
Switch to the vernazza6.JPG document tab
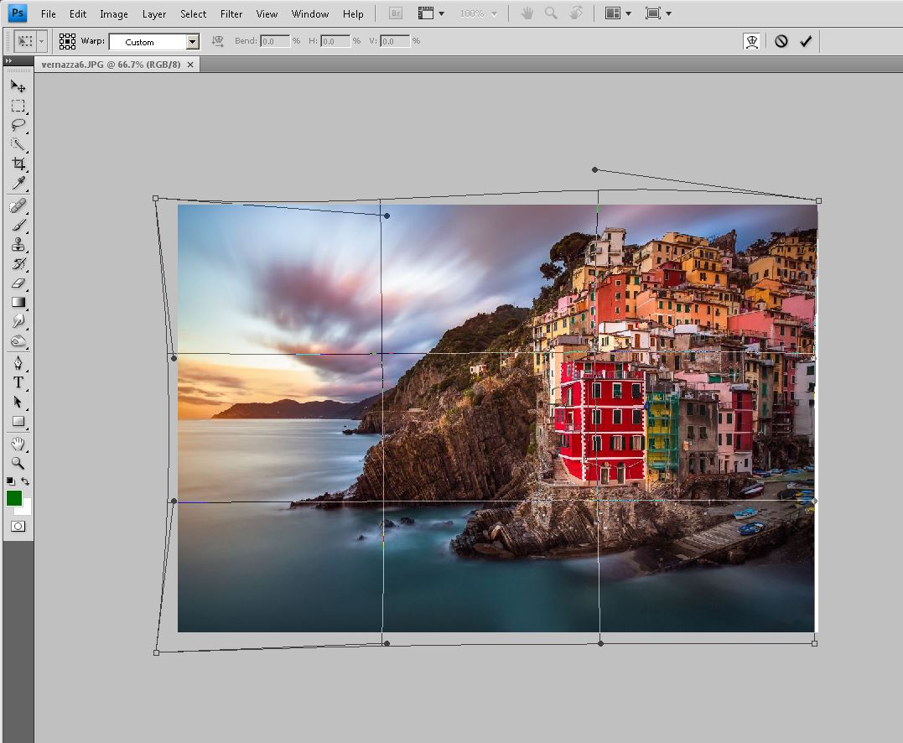pyautogui.click(x=111, y=65)
